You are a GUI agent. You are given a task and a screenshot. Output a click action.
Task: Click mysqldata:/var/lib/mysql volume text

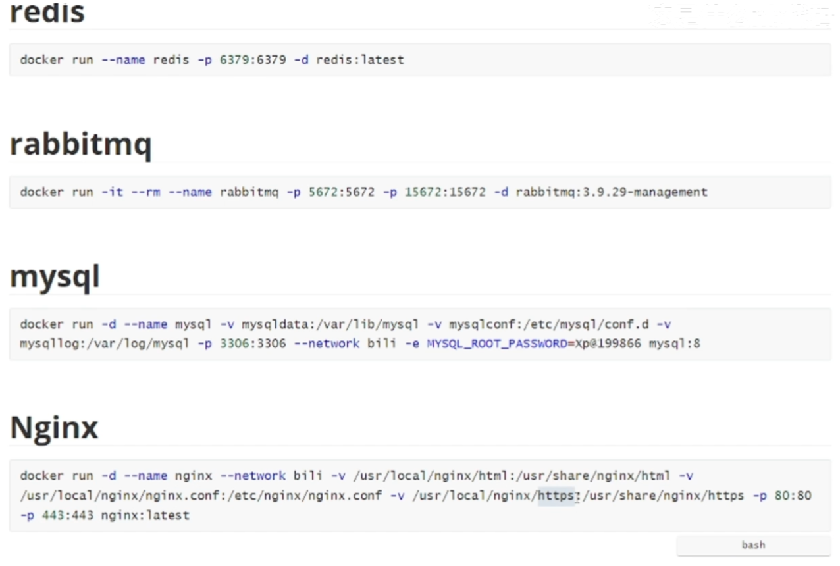click(330, 324)
